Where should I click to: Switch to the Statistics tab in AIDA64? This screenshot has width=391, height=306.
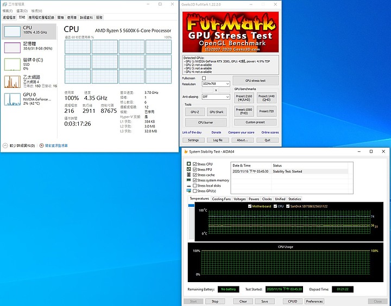coord(294,199)
